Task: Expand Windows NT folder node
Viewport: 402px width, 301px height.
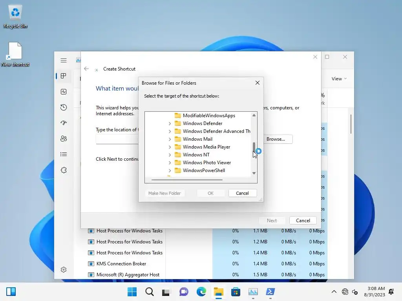Action: tap(170, 155)
